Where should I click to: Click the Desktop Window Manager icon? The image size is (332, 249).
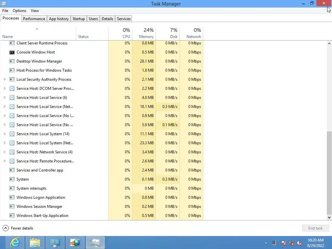(12, 61)
